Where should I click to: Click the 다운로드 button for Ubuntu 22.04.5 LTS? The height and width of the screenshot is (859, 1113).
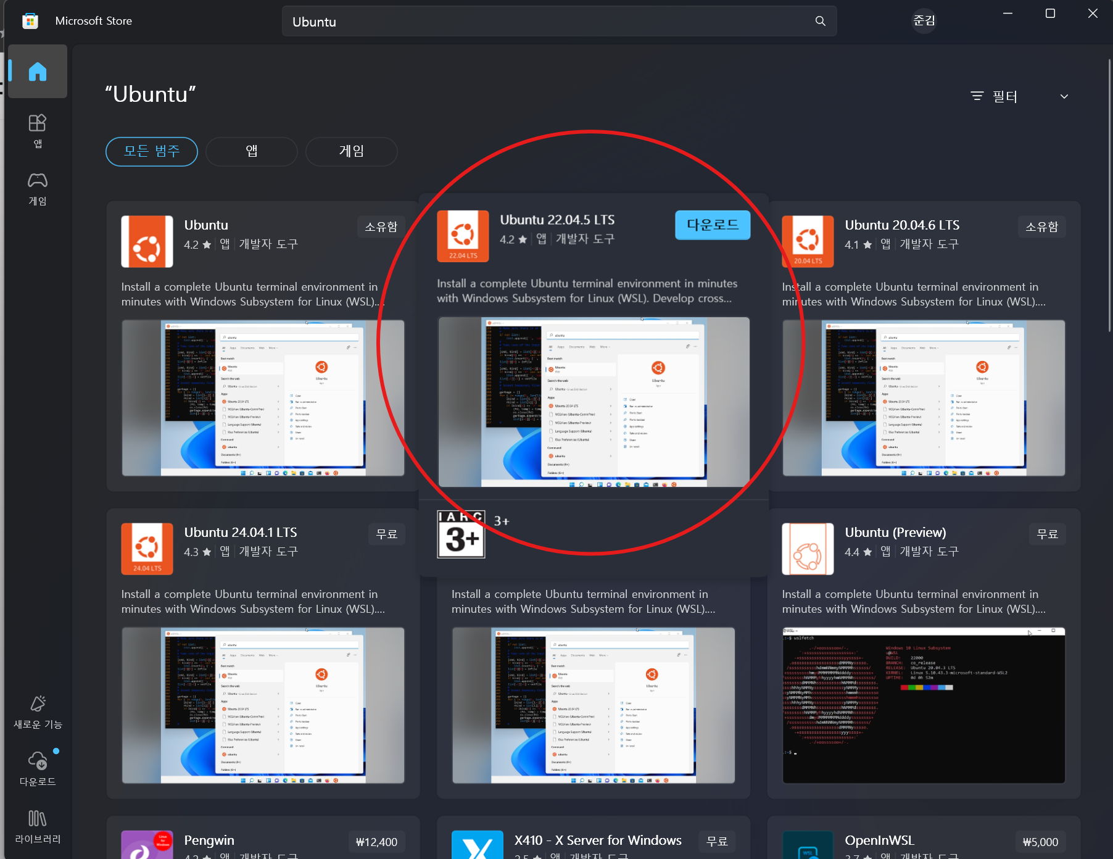pos(713,225)
